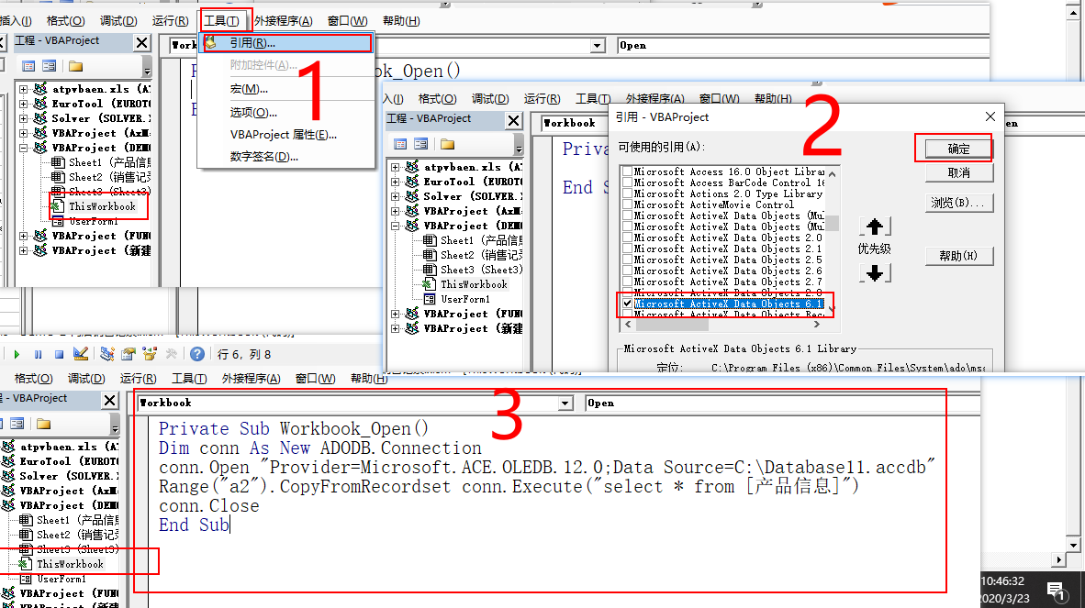Enable Microsoft ActiveX Data Objects 2.0 Library
1085x608 pixels.
628,237
